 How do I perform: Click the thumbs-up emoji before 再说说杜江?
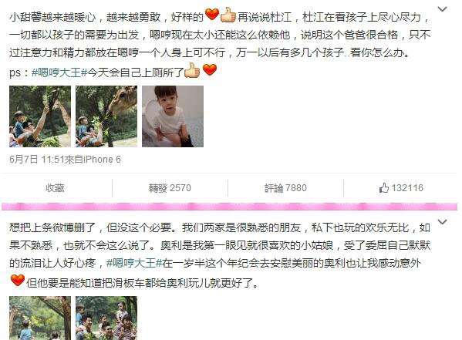228,15
